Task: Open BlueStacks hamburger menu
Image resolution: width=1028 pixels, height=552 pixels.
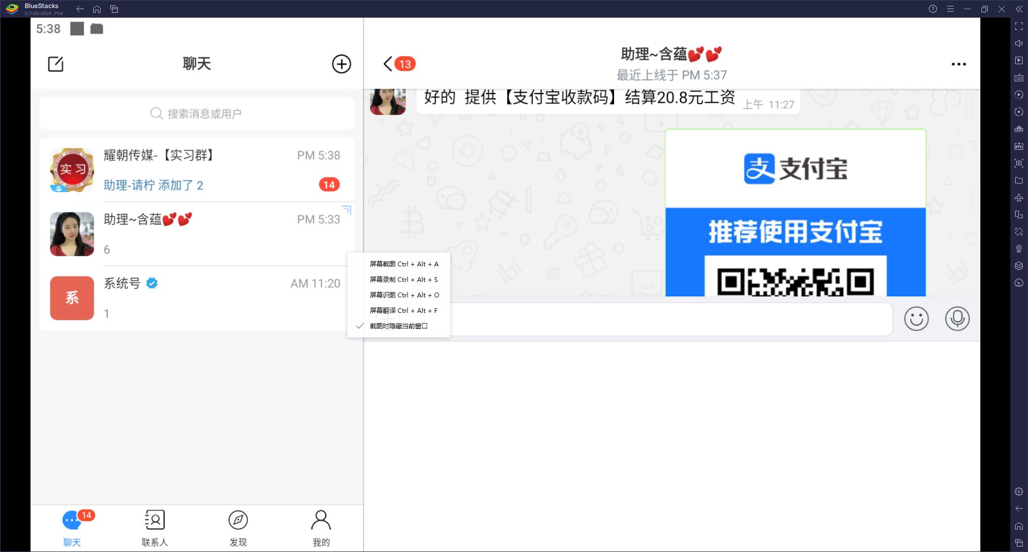Action: 950,9
